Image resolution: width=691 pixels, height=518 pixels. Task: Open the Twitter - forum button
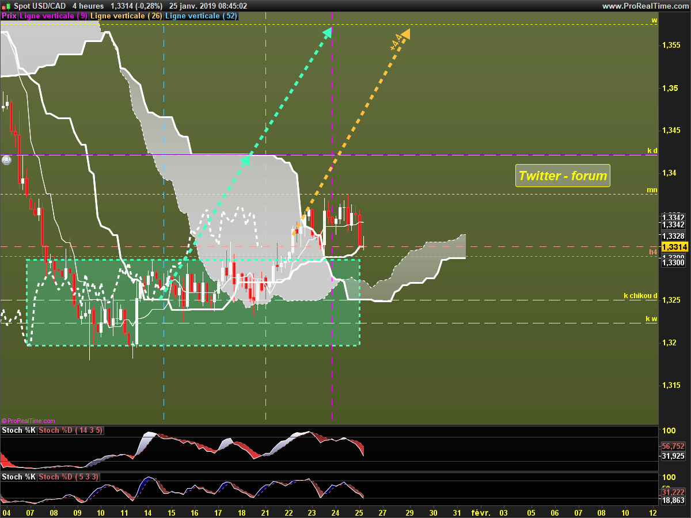563,176
